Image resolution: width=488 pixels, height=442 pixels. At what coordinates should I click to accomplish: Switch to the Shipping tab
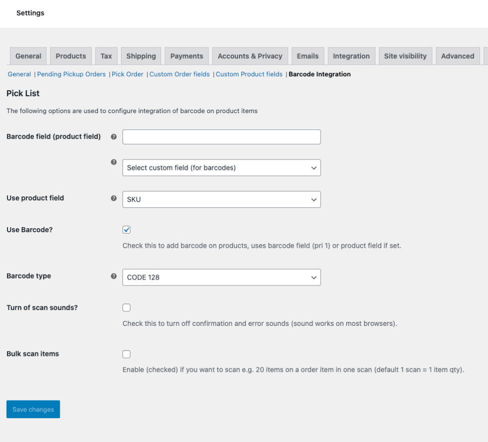(x=141, y=56)
